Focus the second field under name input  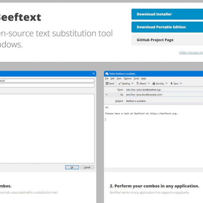coord(47,85)
